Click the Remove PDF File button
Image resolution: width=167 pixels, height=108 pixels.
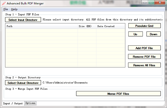144,56
